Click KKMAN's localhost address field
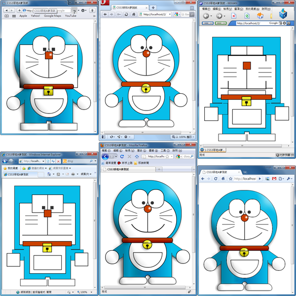 pos(252,23)
